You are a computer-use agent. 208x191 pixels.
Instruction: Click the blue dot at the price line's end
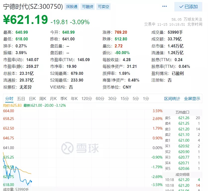(x=31, y=182)
